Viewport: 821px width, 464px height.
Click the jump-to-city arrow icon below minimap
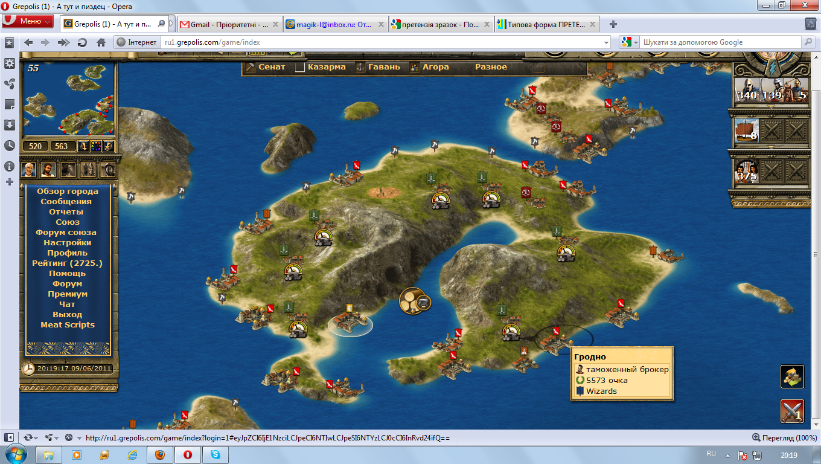[x=83, y=146]
